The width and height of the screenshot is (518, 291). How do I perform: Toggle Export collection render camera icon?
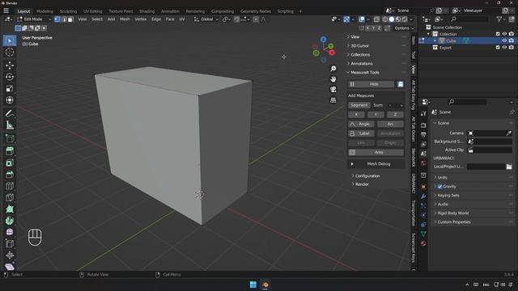click(512, 48)
